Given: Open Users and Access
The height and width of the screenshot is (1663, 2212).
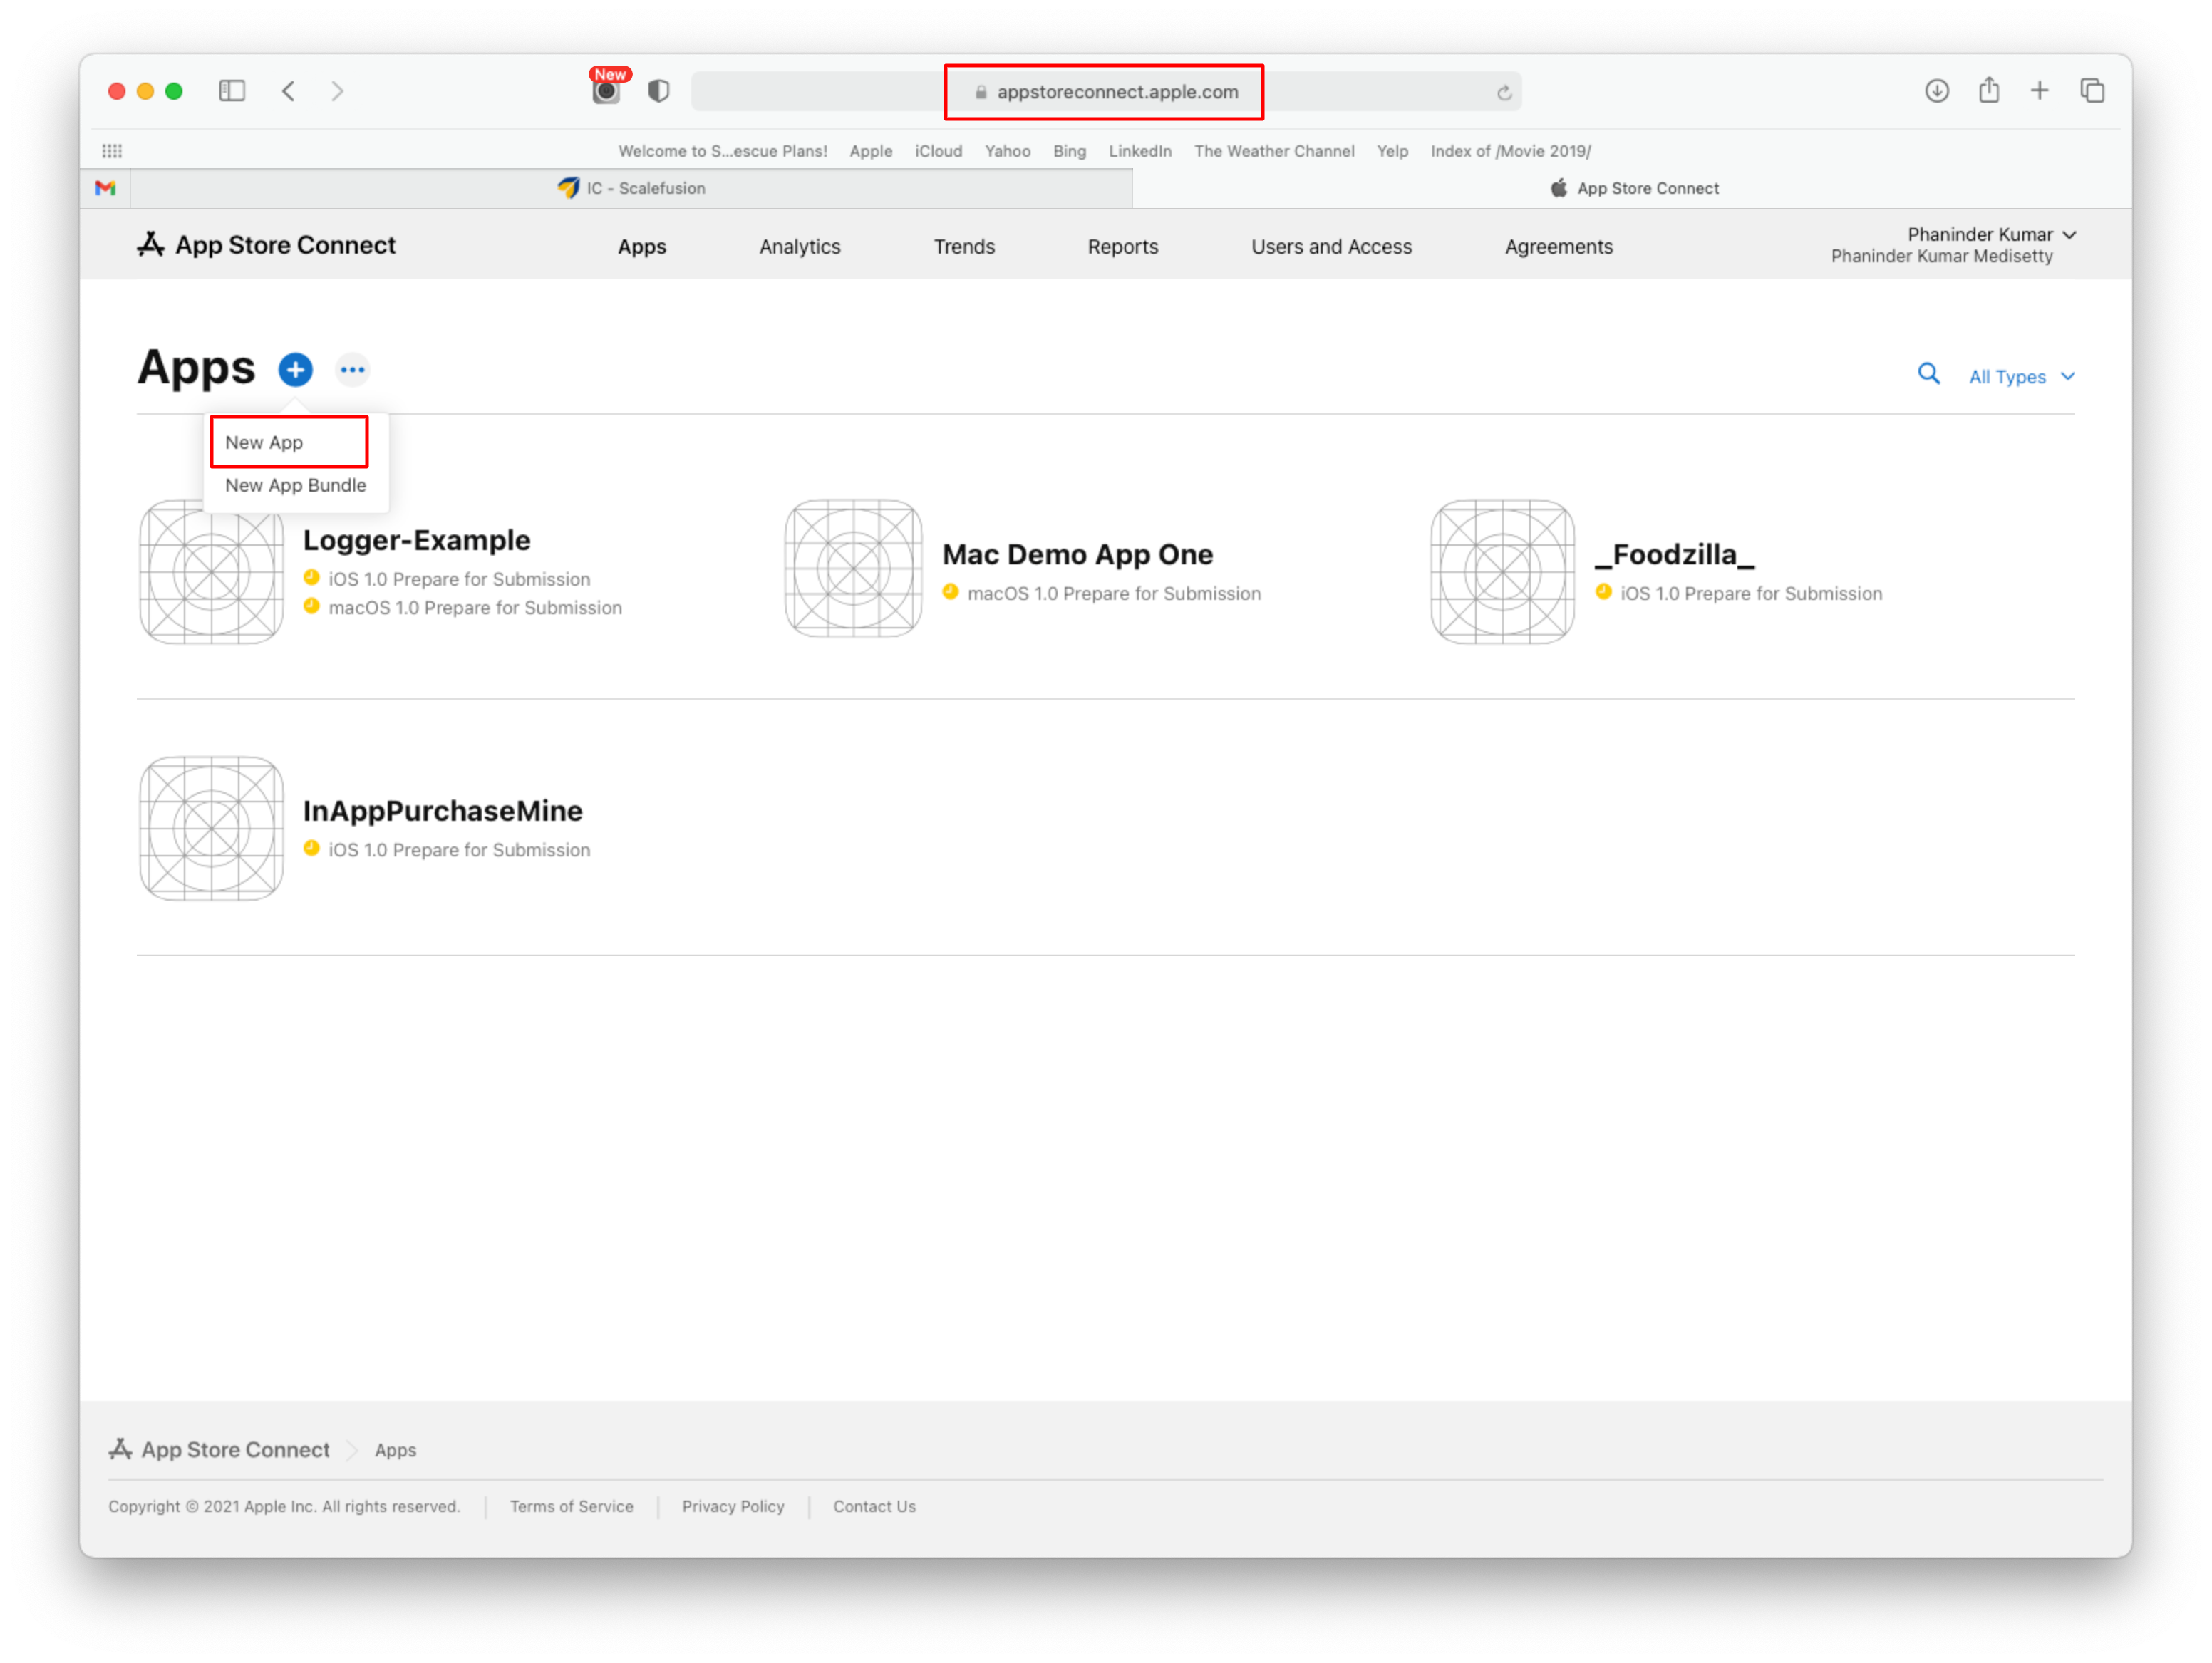Looking at the screenshot, I should click(1331, 247).
